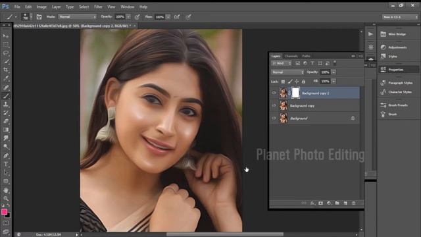421x237 pixels.
Task: Click the Play actions panel icon
Action: pos(370,34)
